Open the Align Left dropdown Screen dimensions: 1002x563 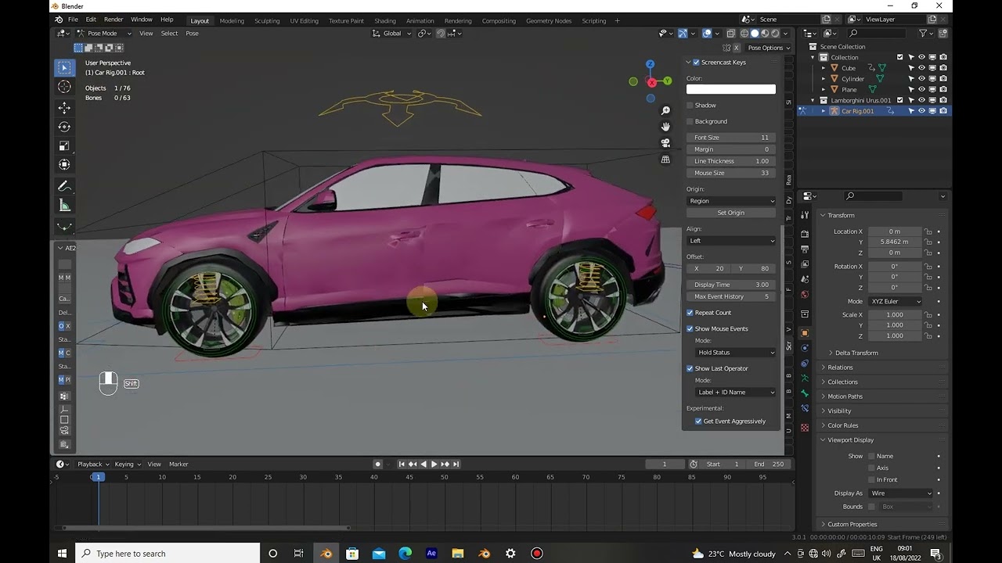(731, 241)
